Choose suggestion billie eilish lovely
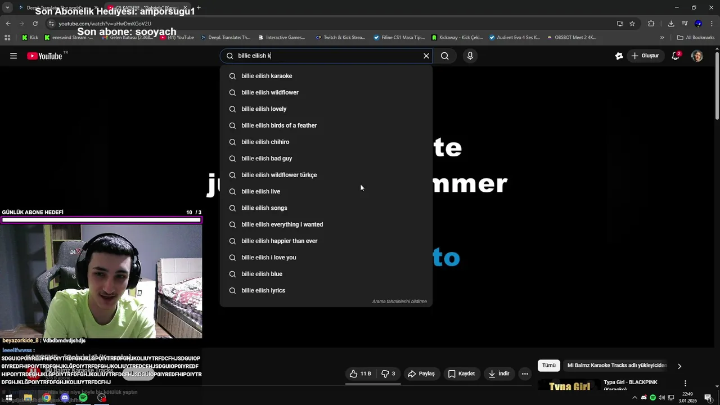The width and height of the screenshot is (720, 405). click(326, 109)
